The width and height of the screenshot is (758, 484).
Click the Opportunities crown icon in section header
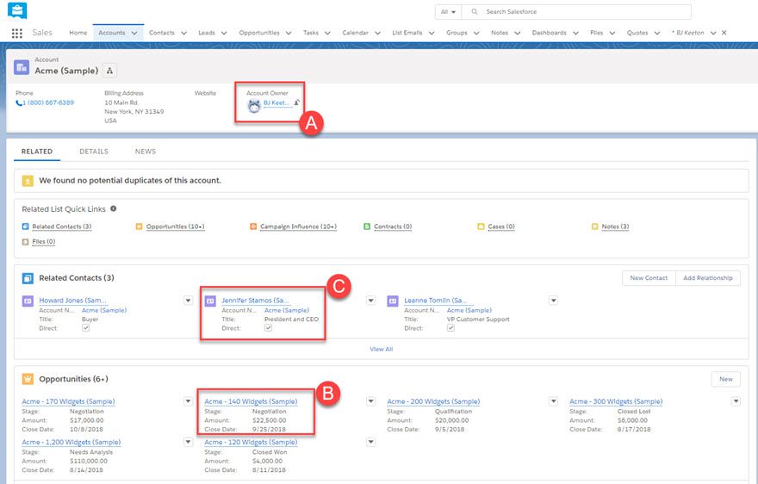(28, 379)
